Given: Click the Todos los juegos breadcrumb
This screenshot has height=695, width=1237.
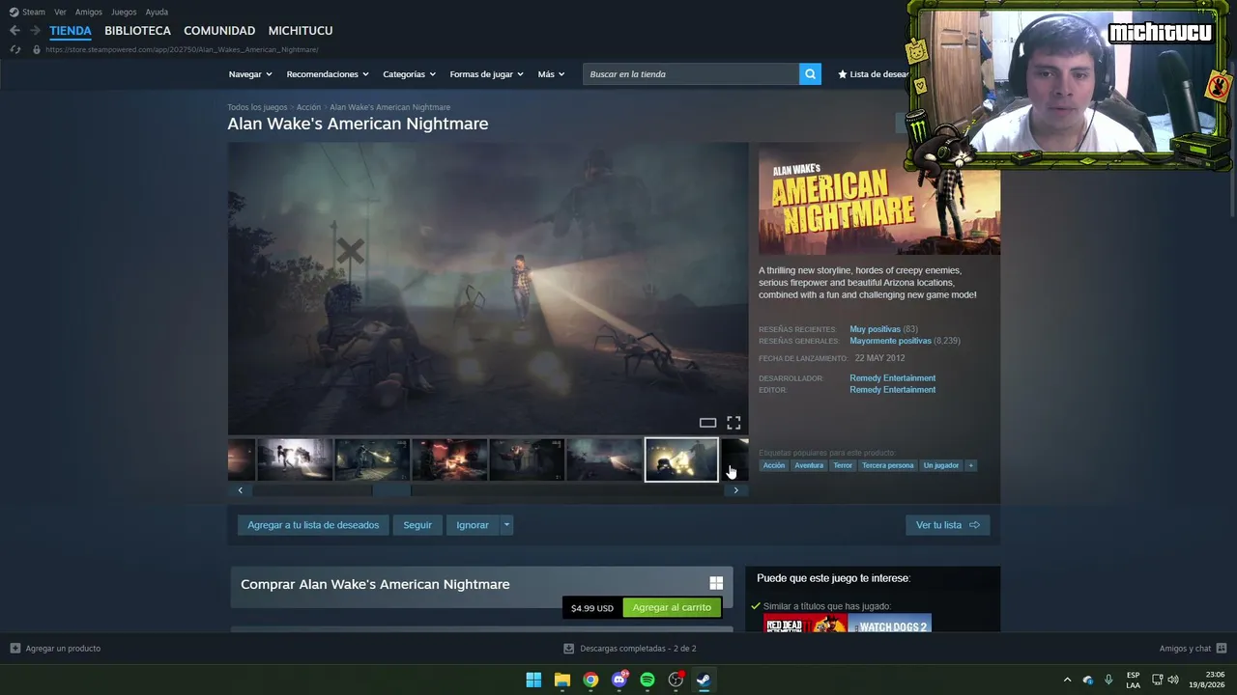Looking at the screenshot, I should (257, 107).
